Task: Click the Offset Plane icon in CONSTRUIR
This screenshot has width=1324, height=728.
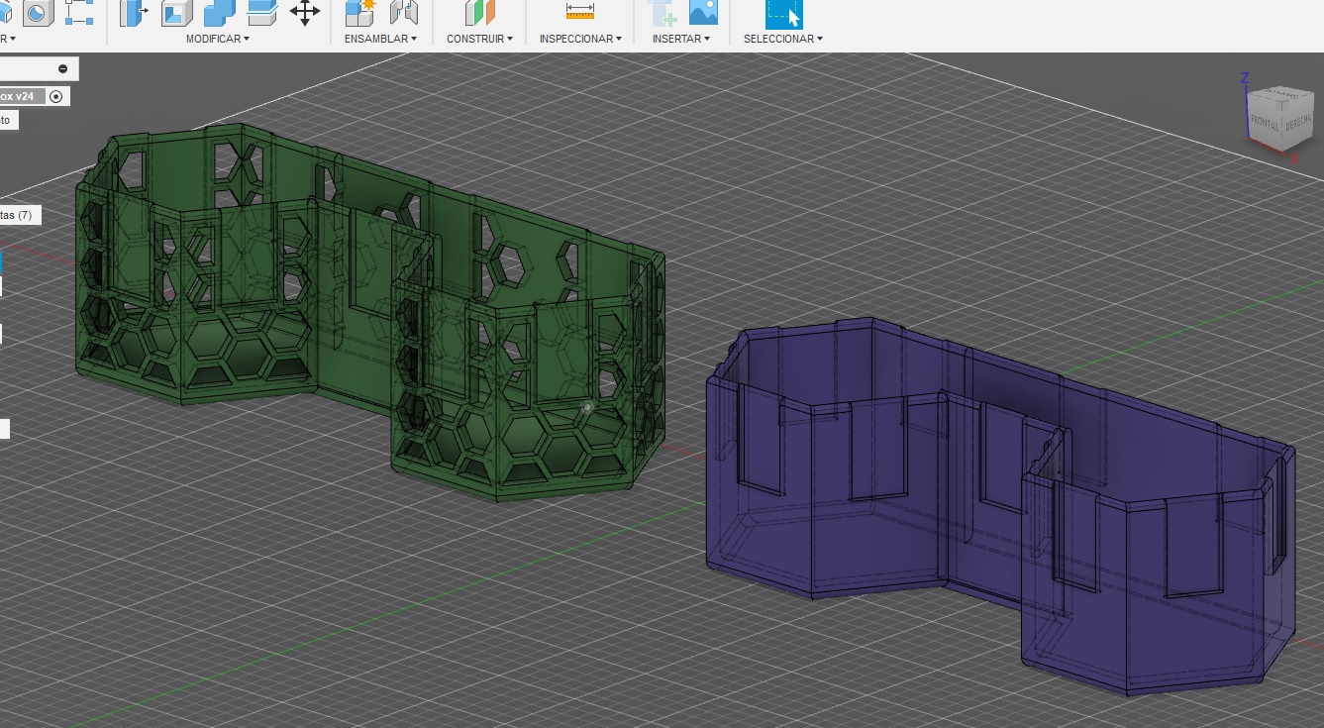Action: (x=479, y=13)
